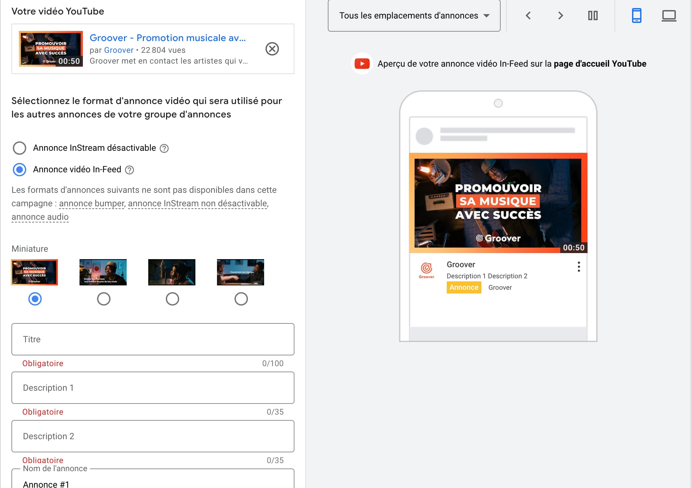Viewport: 692px width, 488px height.
Task: Click the annonce audio link
Action: [40, 217]
